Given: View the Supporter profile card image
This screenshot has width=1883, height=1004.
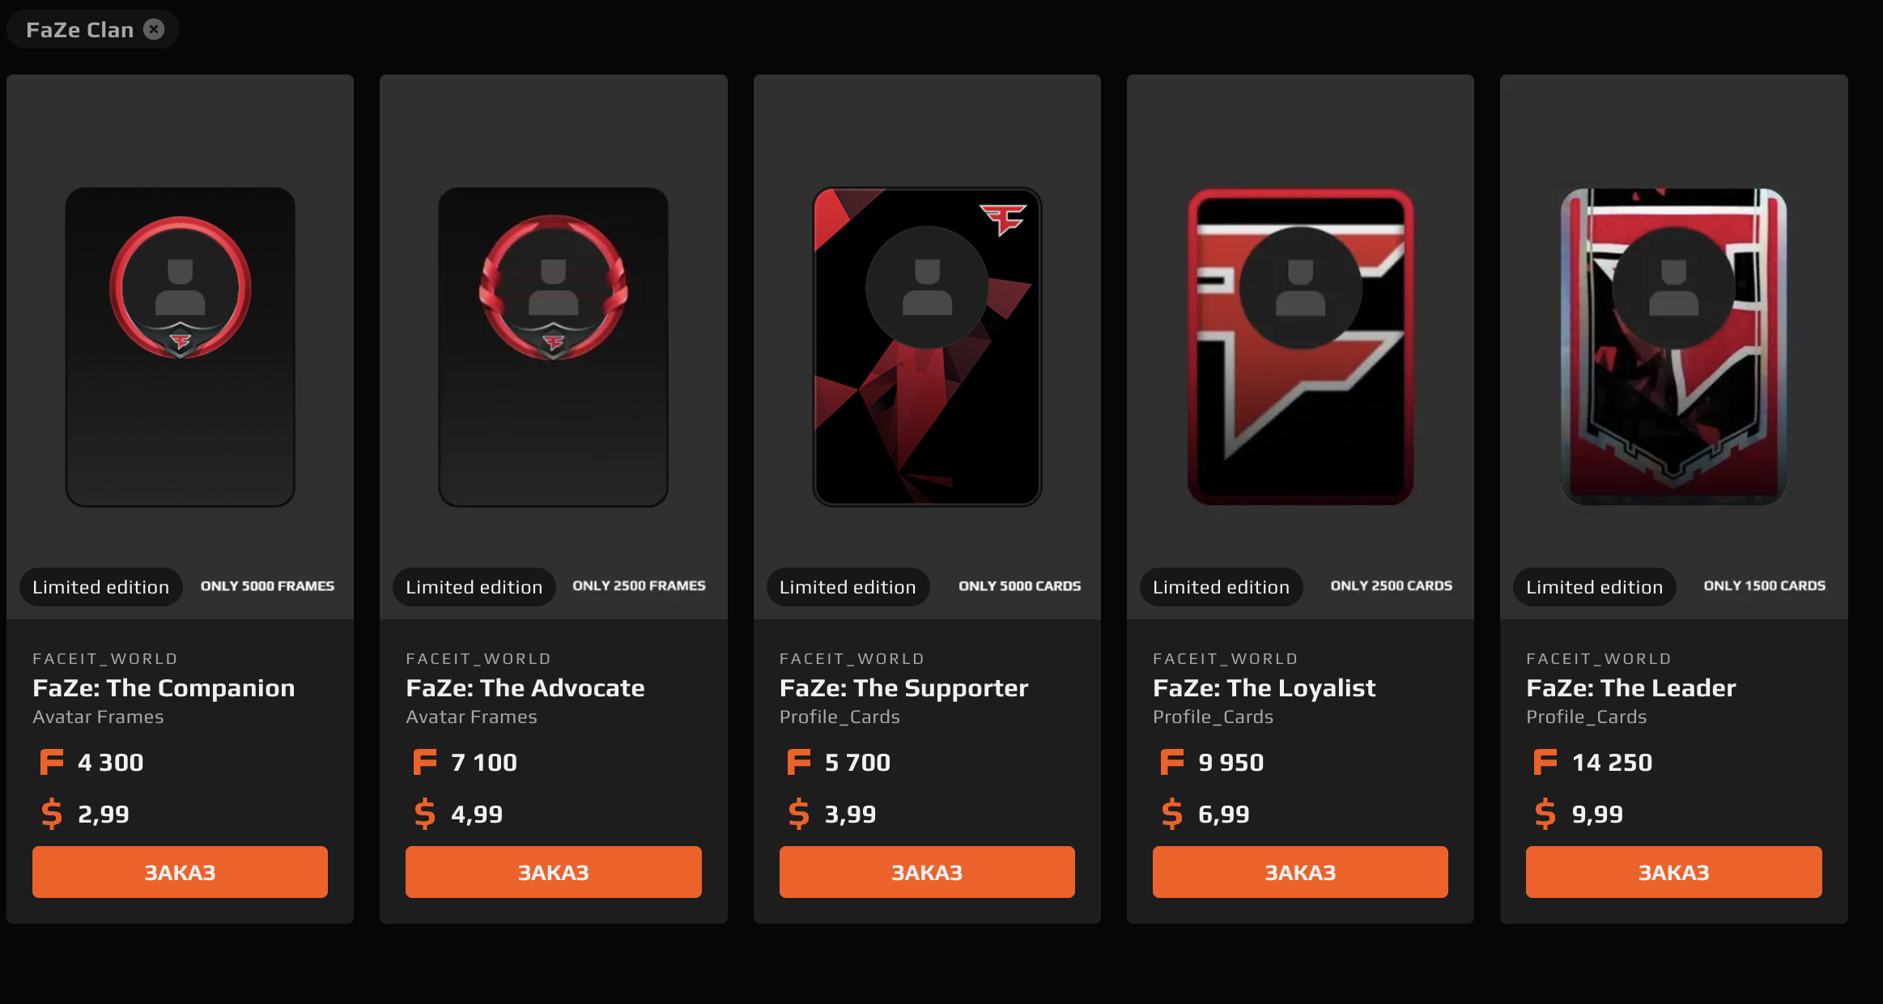Looking at the screenshot, I should 927,347.
